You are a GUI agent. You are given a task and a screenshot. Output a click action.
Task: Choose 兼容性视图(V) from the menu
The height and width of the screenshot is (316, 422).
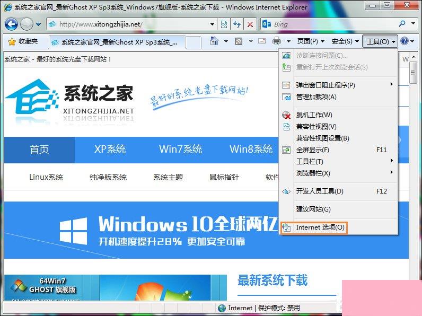(339, 127)
